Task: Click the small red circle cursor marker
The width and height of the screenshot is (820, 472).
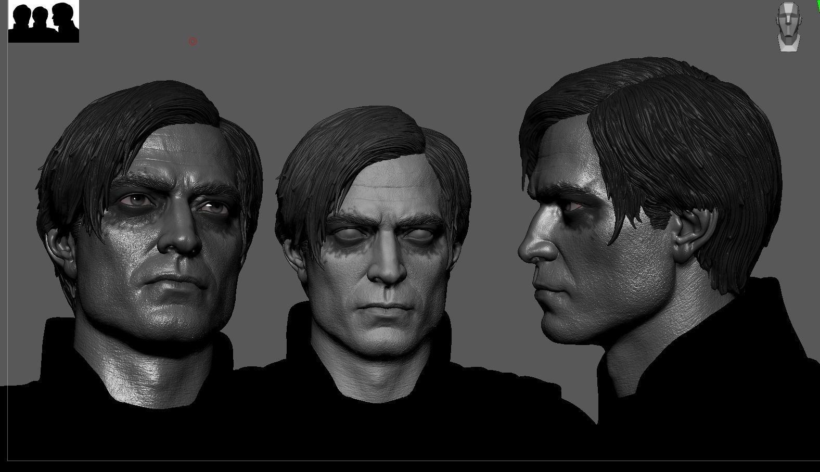Action: click(193, 41)
